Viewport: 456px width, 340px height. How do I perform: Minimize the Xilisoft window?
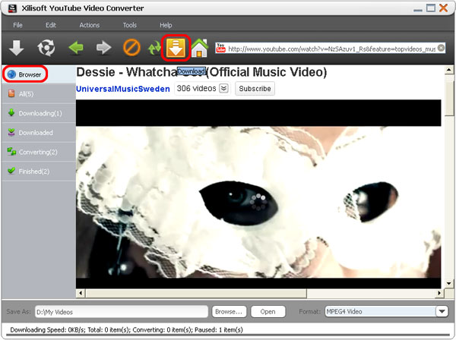[x=417, y=10]
